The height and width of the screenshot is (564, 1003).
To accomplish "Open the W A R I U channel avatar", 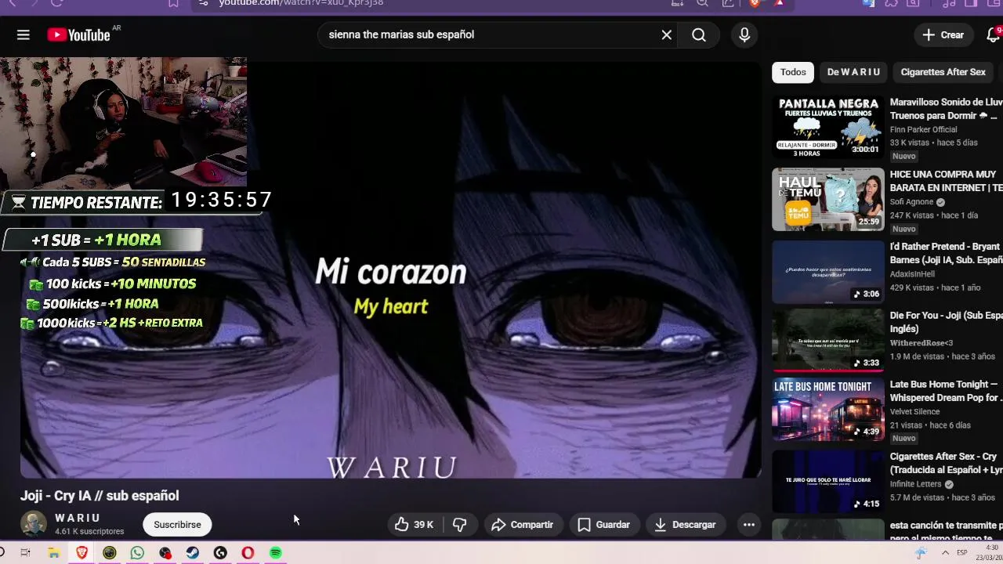I will click(x=34, y=524).
